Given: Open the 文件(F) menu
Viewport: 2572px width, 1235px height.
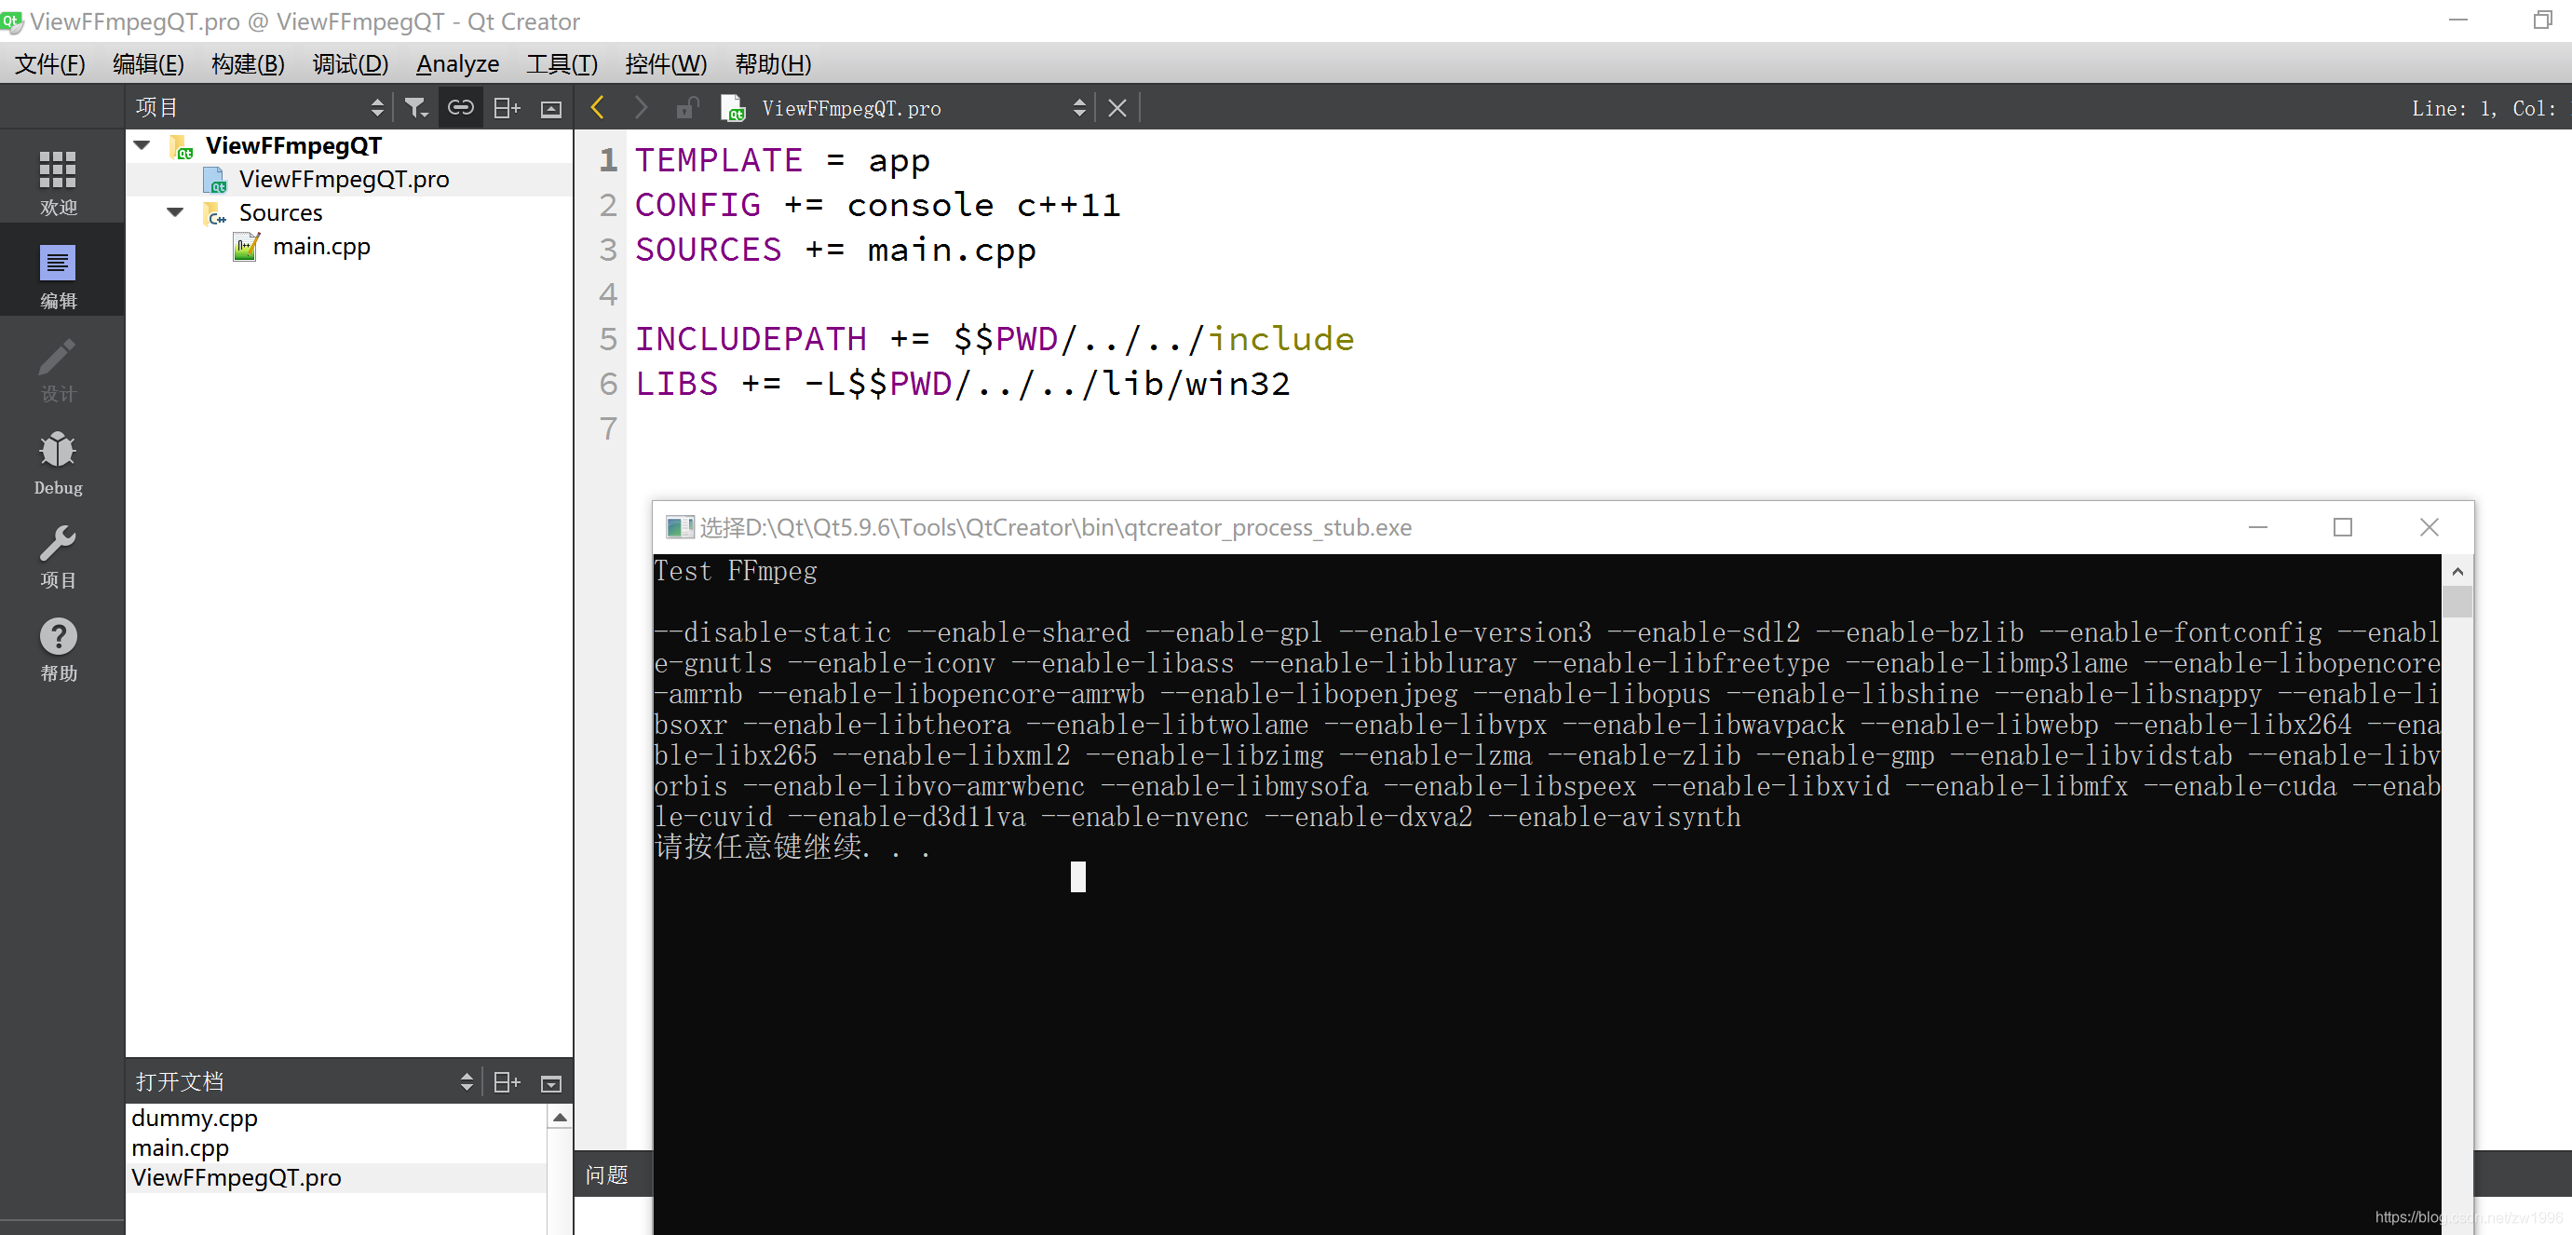Looking at the screenshot, I should [x=50, y=64].
